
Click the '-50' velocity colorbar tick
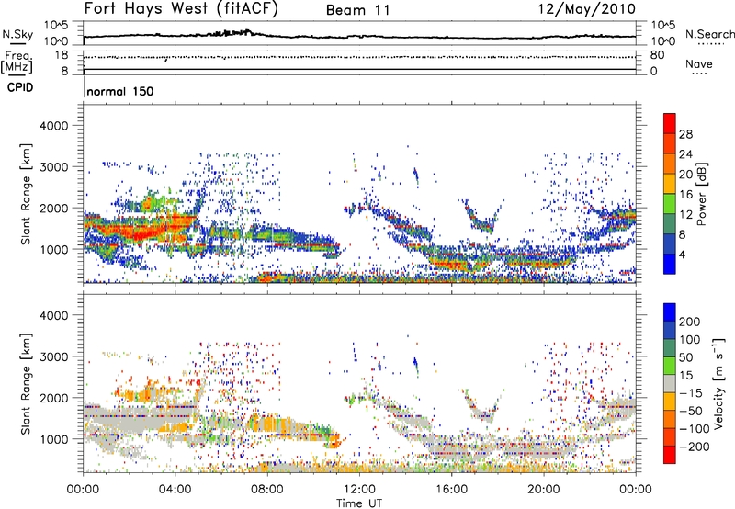coord(691,411)
